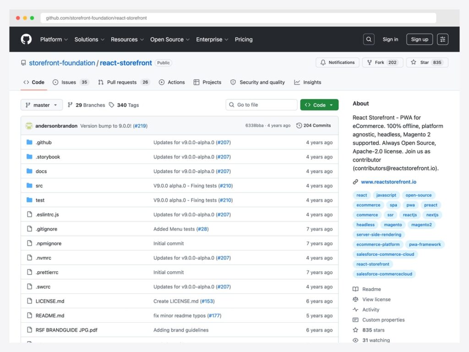Click the bell icon for Notifications
The image size is (469, 352).
pos(323,62)
